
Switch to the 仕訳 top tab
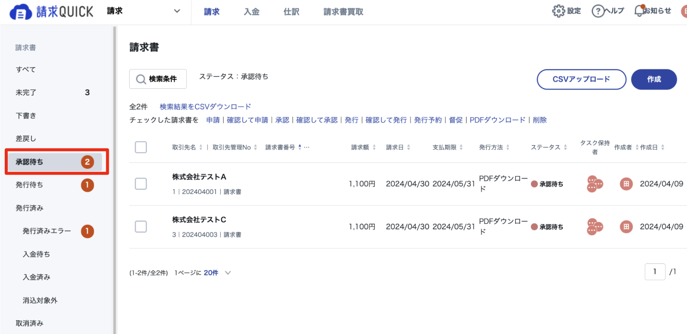(x=291, y=12)
